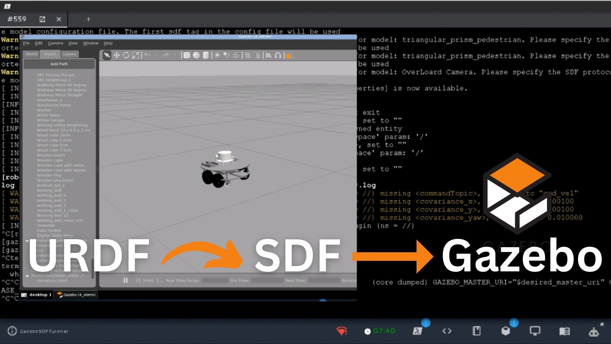Open the Camera menu in Gazebo
Viewport: 611px width, 344px height.
[x=55, y=43]
